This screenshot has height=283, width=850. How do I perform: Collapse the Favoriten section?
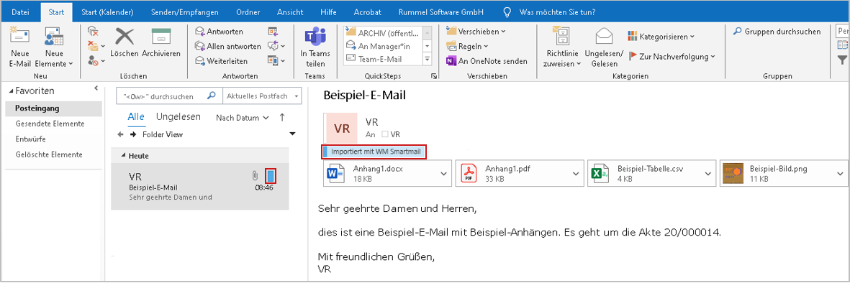pos(12,91)
